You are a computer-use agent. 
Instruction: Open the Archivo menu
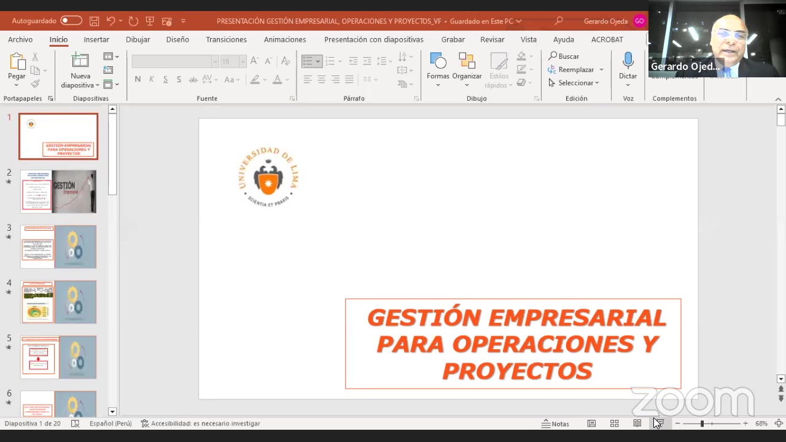(x=20, y=39)
